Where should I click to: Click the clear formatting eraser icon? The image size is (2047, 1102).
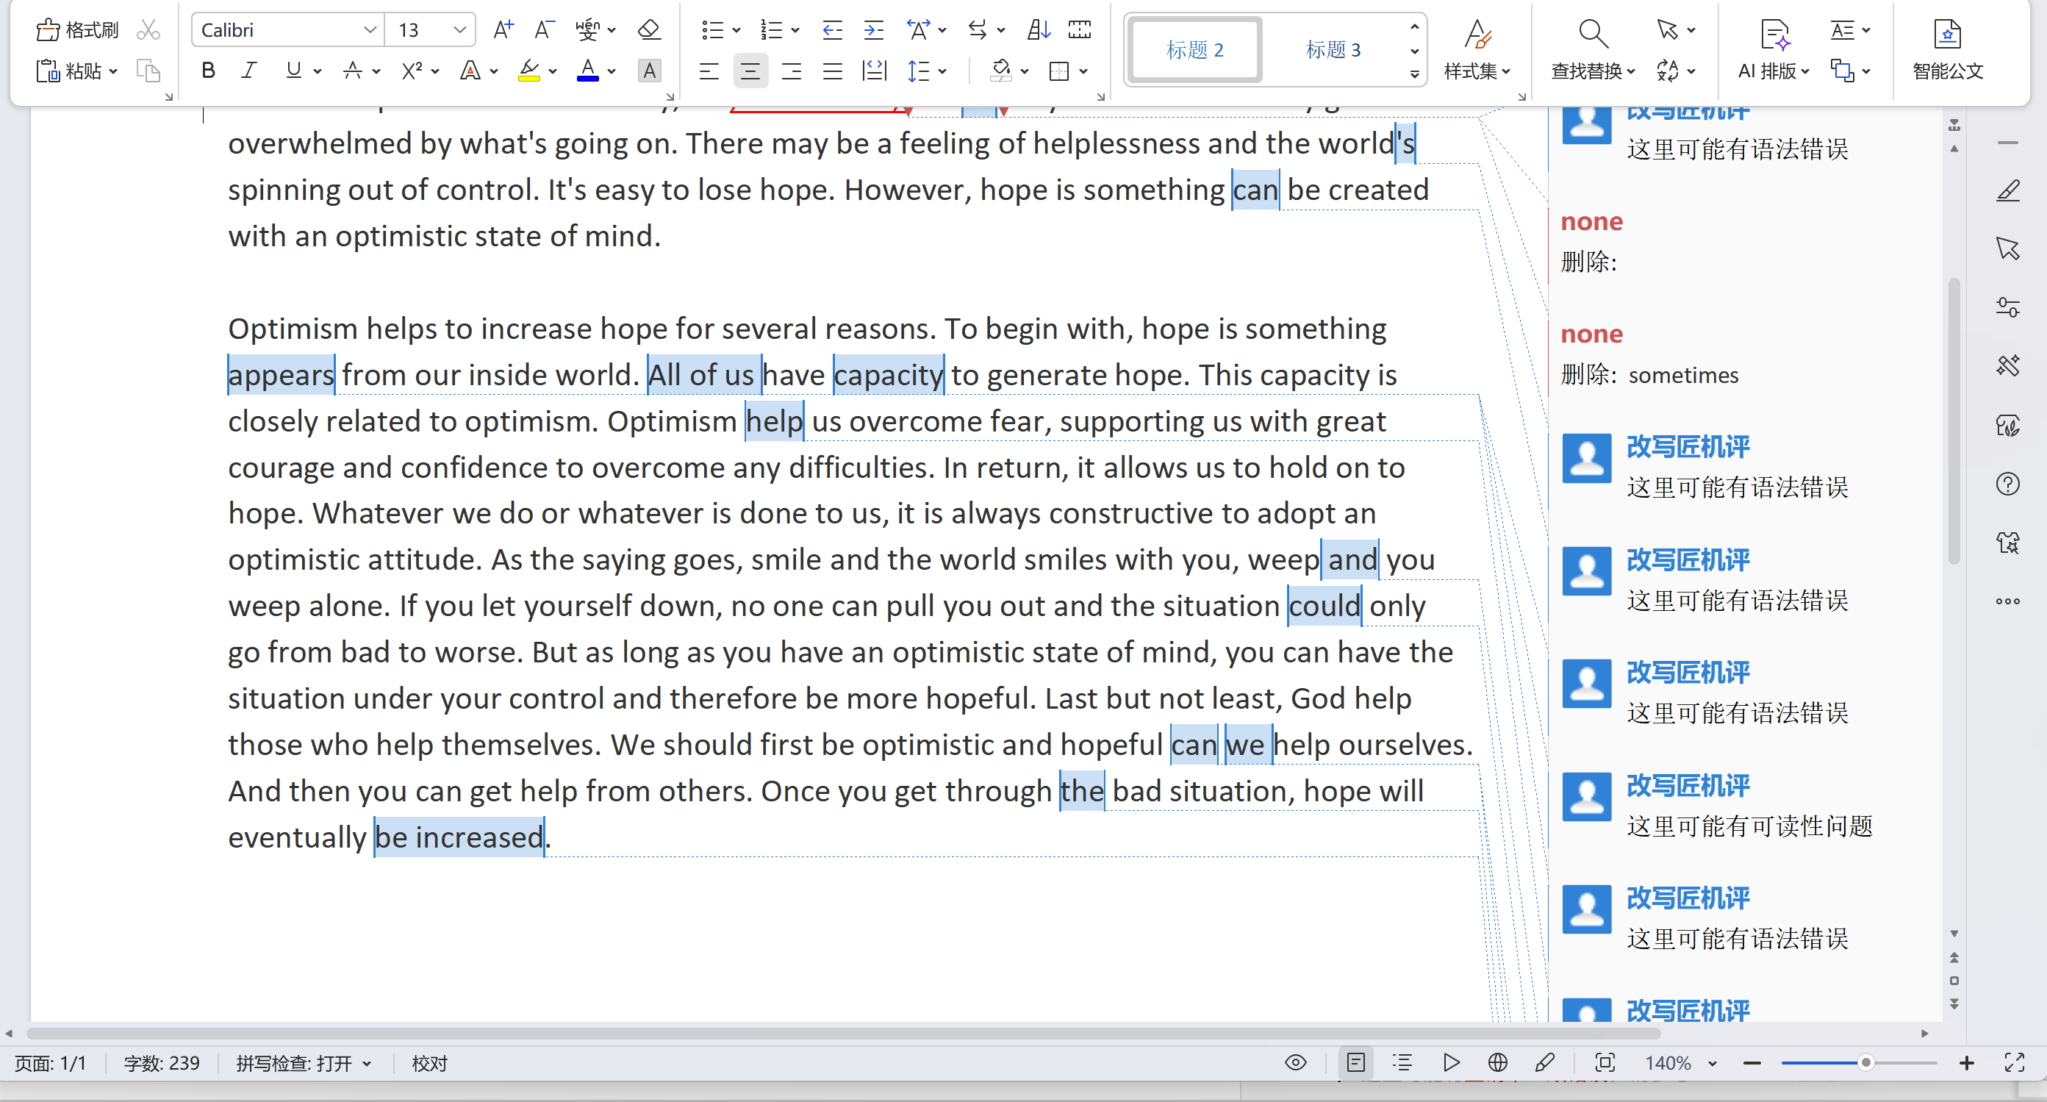648,30
